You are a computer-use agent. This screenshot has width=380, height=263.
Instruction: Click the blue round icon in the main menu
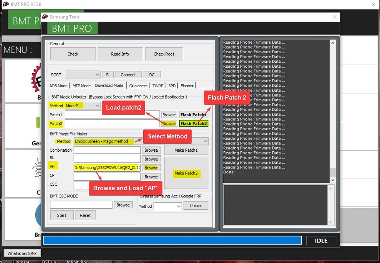pos(38,215)
